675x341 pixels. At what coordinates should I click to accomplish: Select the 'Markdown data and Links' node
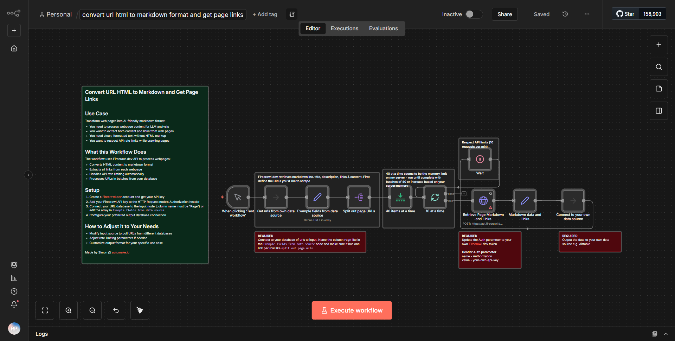[x=525, y=201]
